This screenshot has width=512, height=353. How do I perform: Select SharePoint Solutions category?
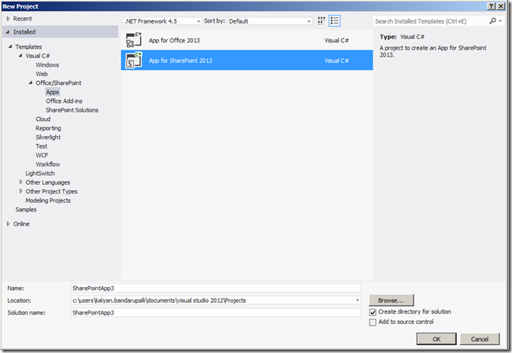click(x=72, y=110)
